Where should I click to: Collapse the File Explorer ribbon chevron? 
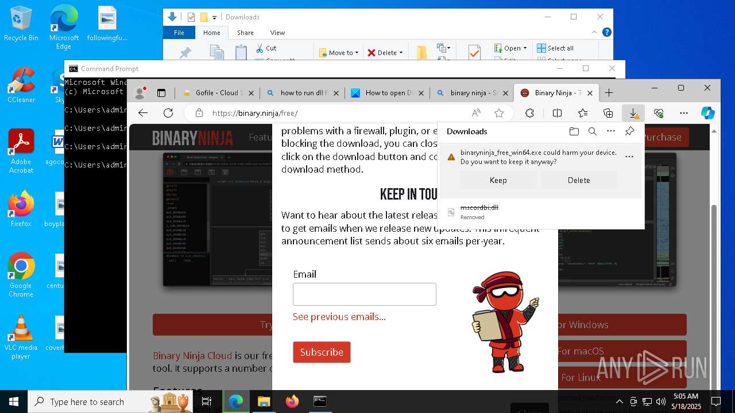(x=595, y=33)
